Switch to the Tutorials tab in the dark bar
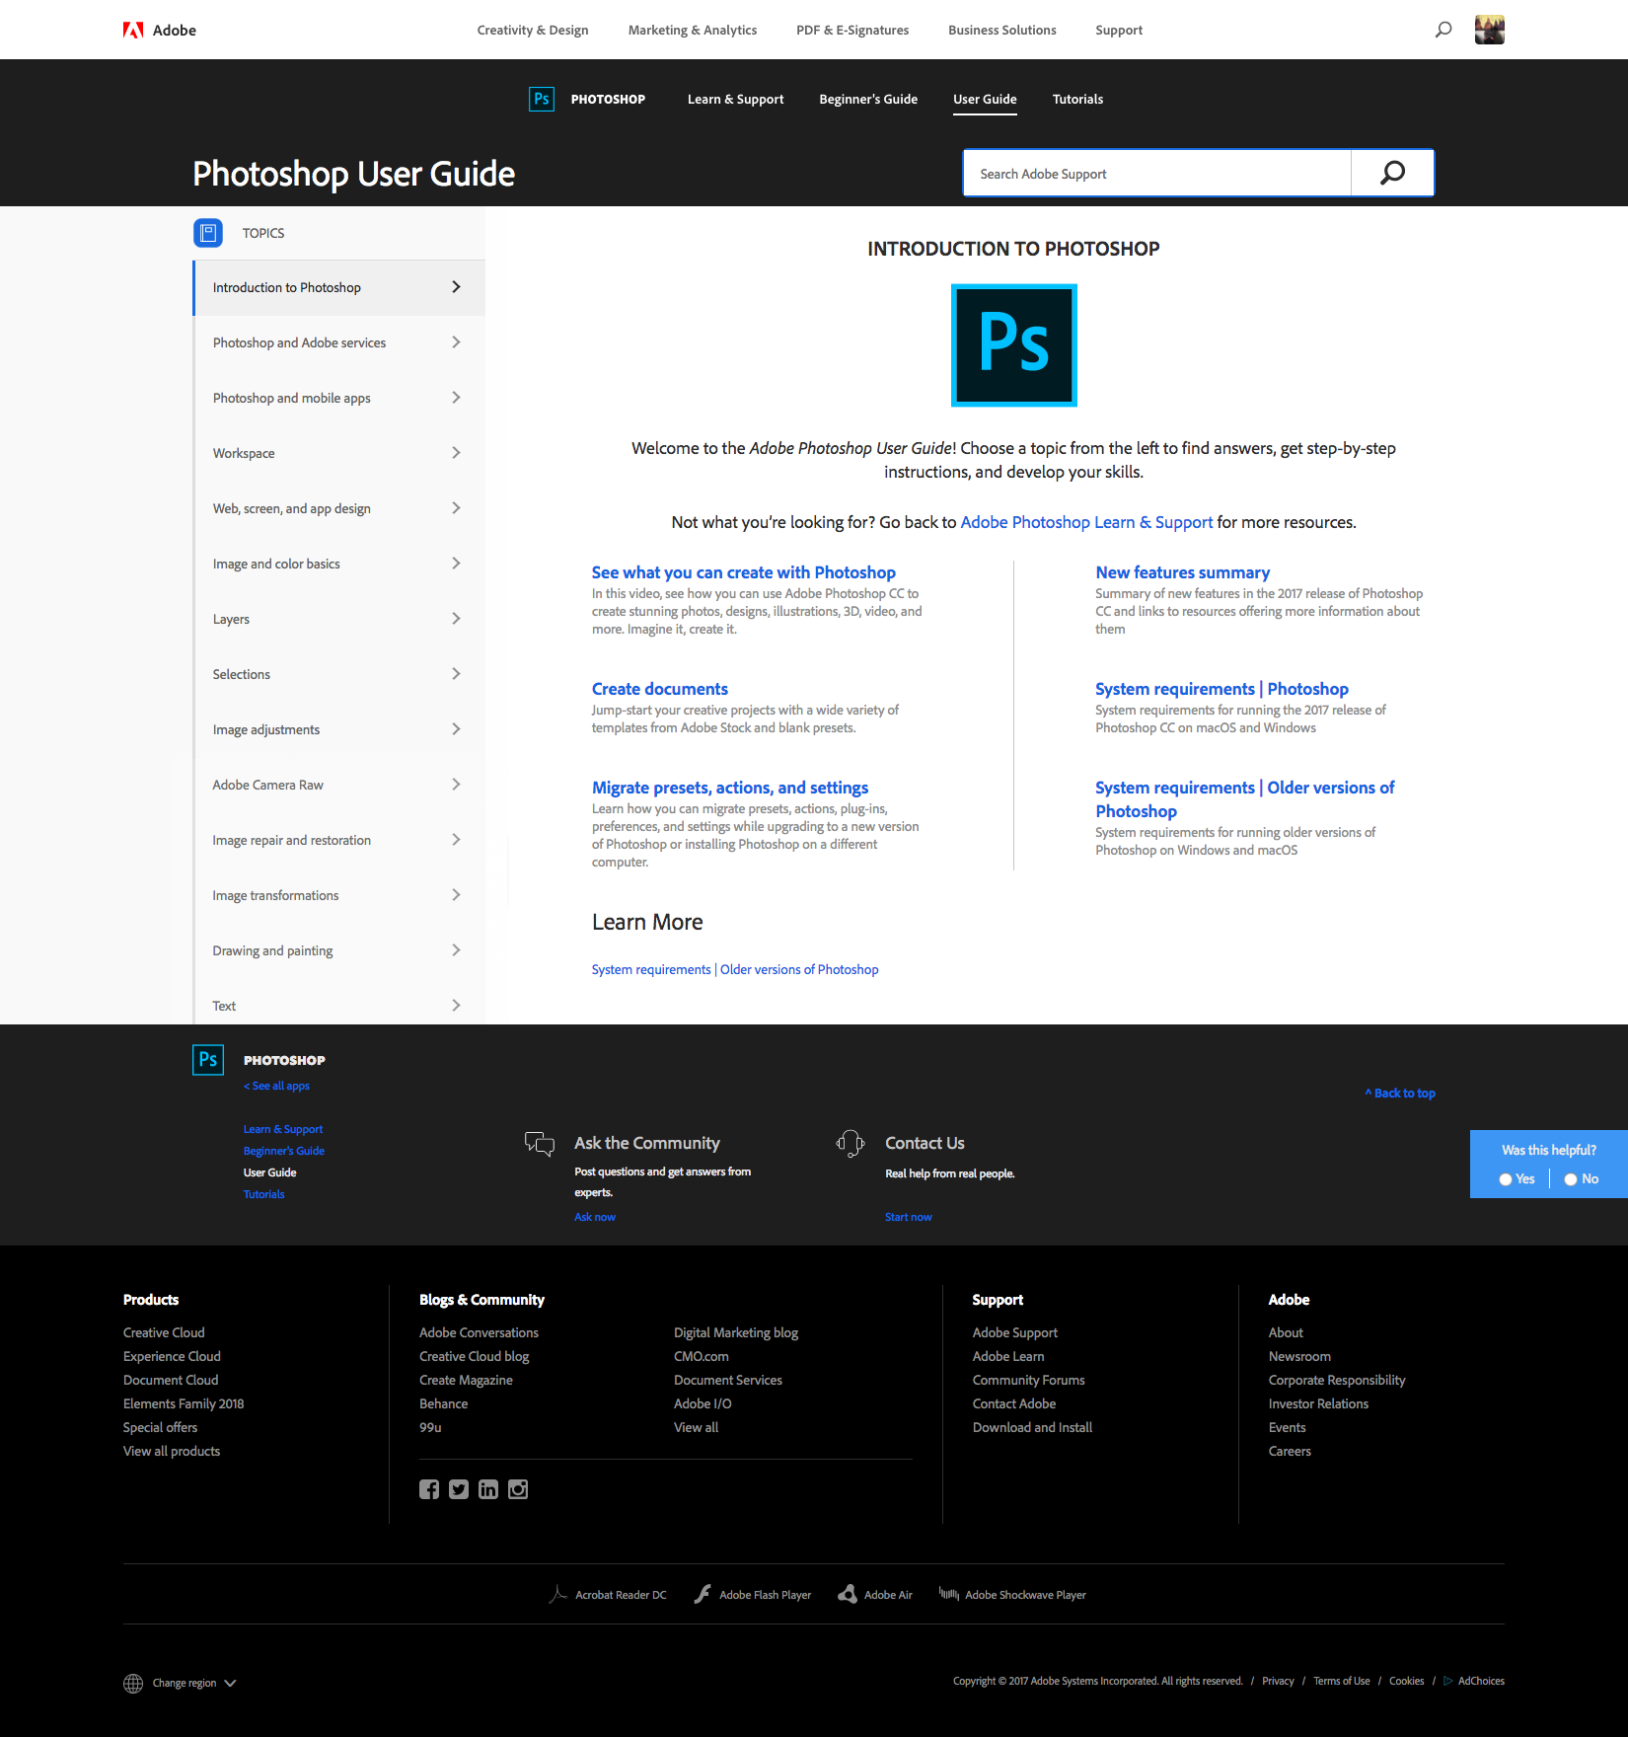The image size is (1628, 1737). (1077, 99)
